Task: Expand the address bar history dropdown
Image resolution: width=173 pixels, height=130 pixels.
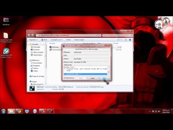Action: 97,35
